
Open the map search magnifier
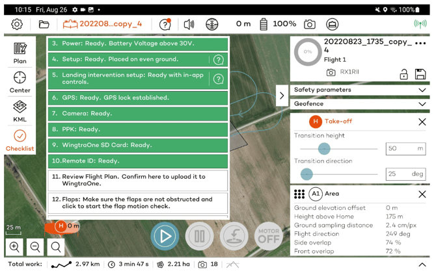56,246
